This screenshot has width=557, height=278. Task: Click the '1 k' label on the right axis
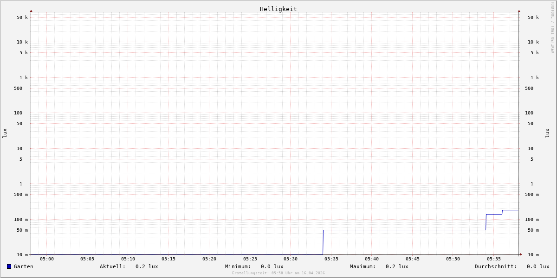[x=535, y=78]
